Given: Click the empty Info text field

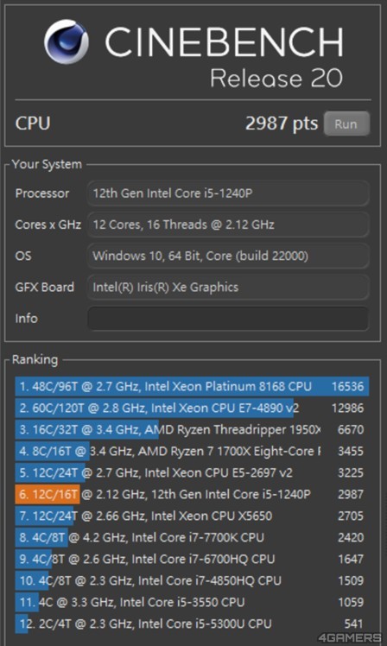Looking at the screenshot, I should pos(228,319).
